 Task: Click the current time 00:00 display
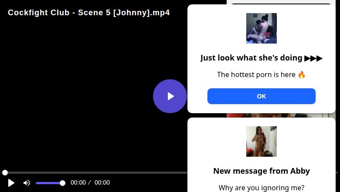(78, 183)
